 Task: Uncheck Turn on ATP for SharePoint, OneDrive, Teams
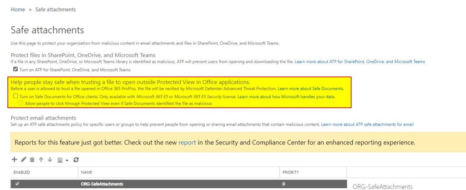coord(16,70)
